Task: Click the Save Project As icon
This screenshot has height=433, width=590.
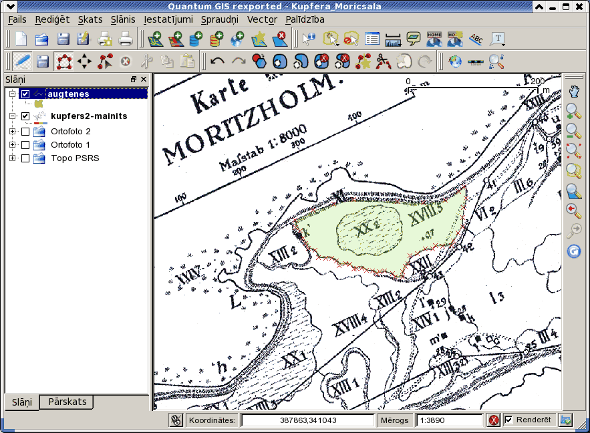Action: [83, 39]
